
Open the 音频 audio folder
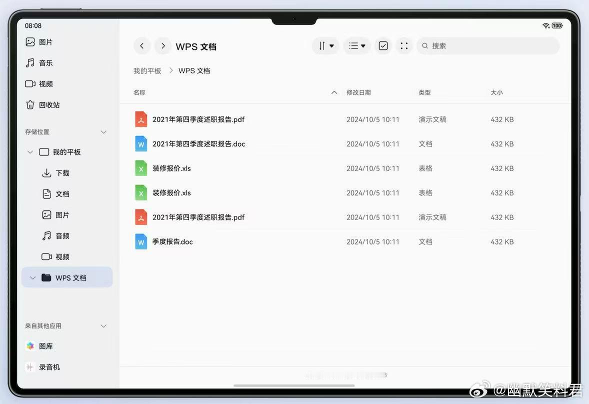55,236
